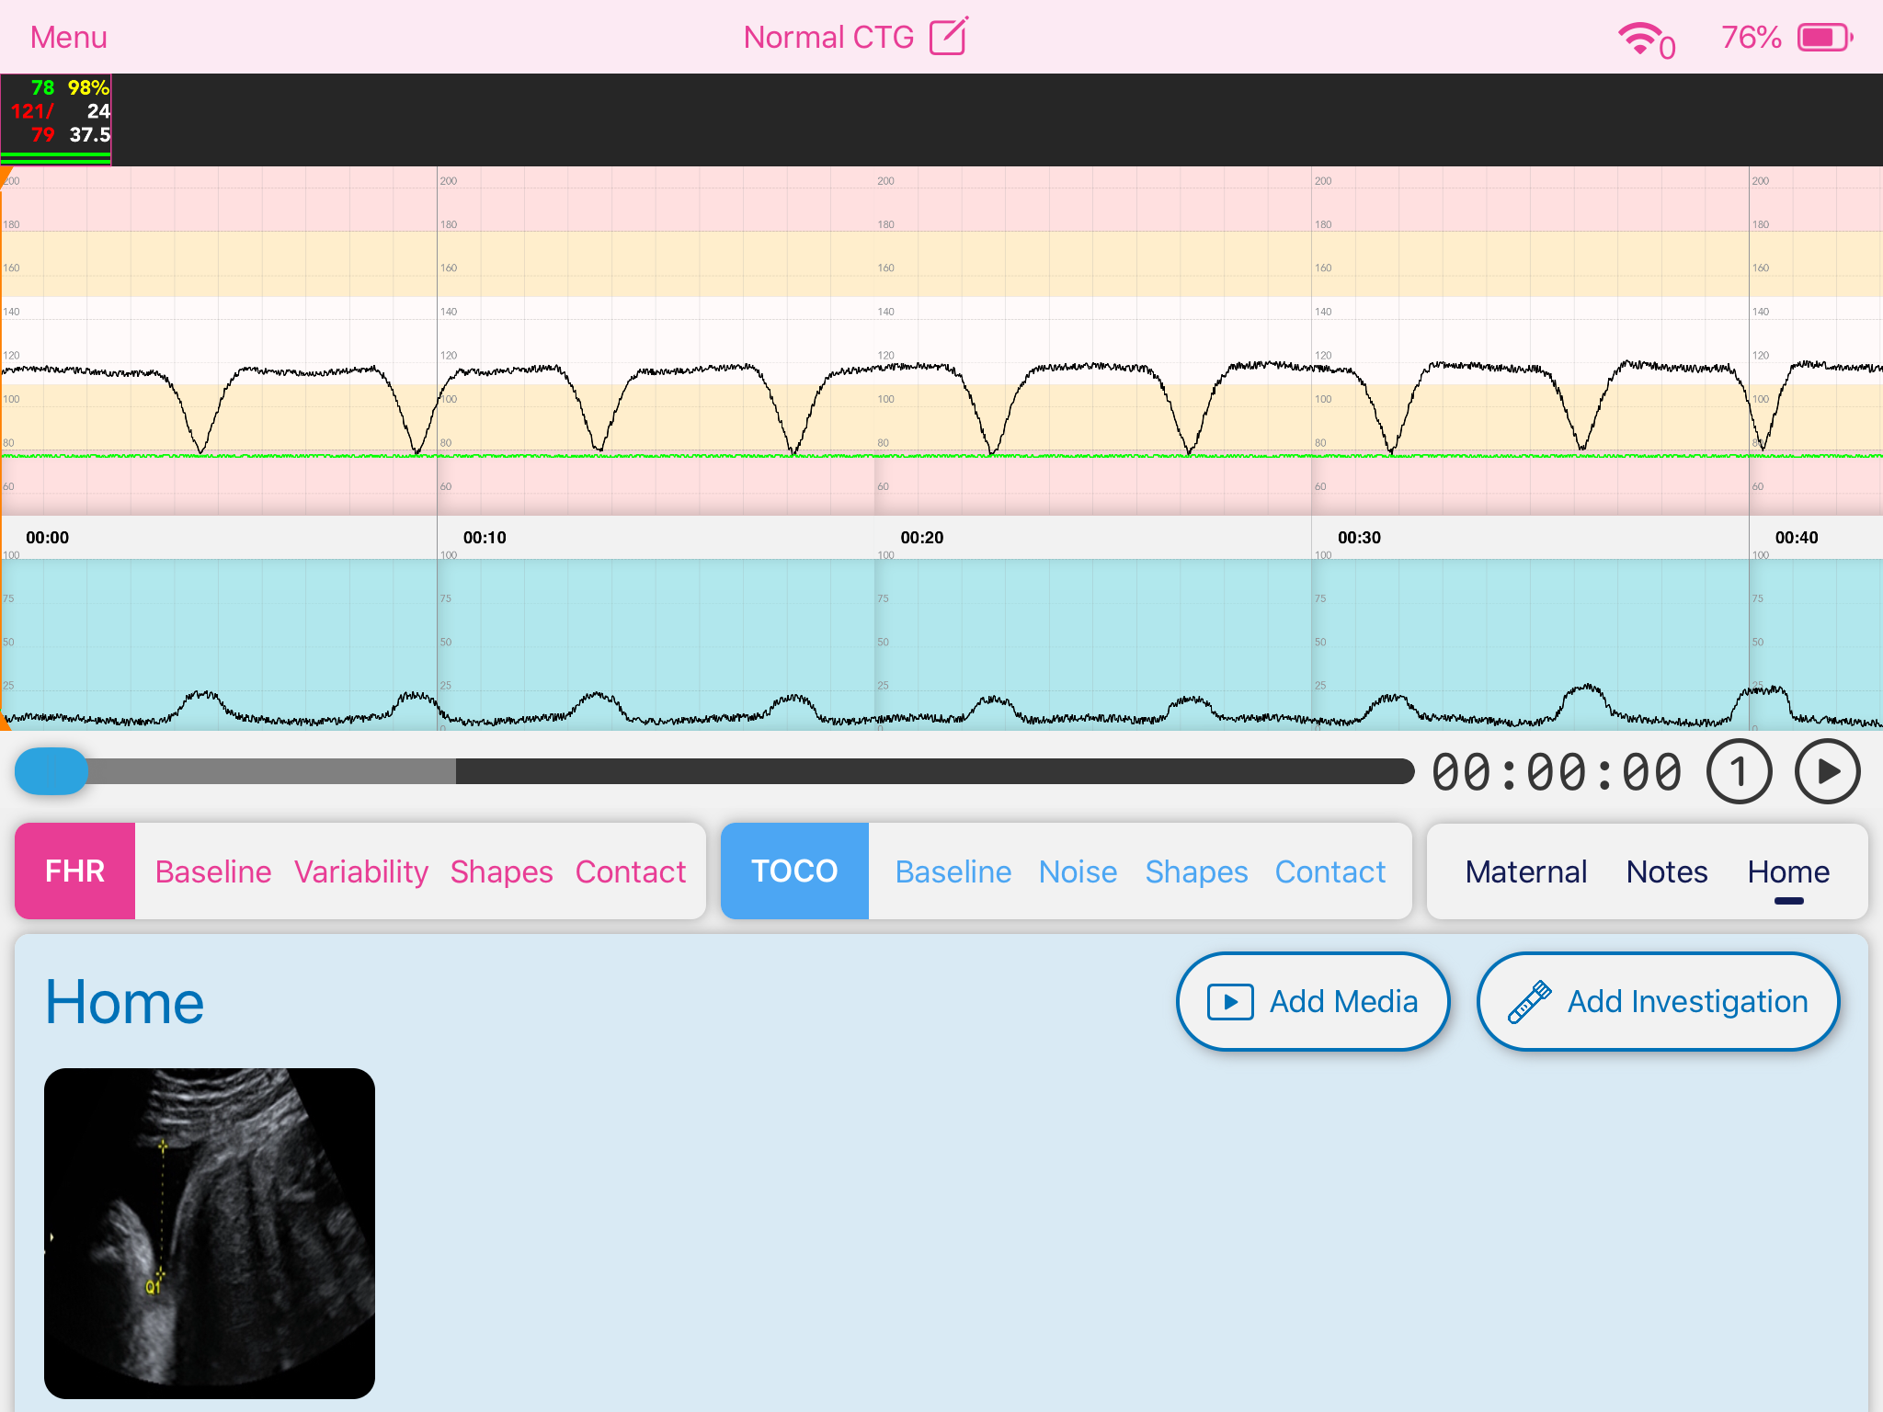Image resolution: width=1883 pixels, height=1412 pixels.
Task: Click the timeline scrubber blue handle
Action: tap(51, 771)
